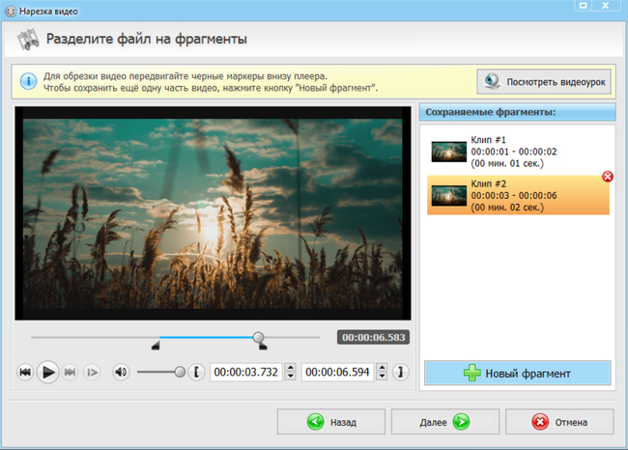Jump to the start of the video
Screen dimensions: 628x450
[x=25, y=373]
